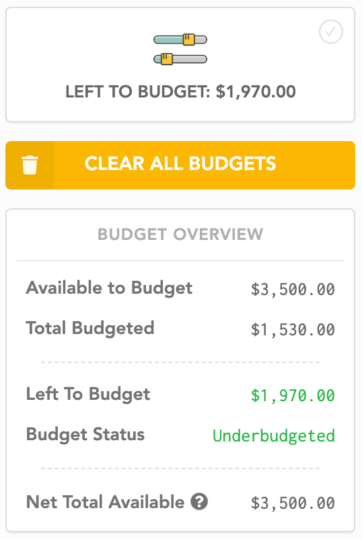This screenshot has height=539, width=362.
Task: Click the green Underbudgeted status text
Action: tap(274, 436)
